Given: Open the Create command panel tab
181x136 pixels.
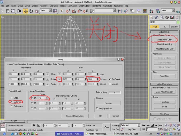Looking at the screenshot, I should tap(152, 17).
